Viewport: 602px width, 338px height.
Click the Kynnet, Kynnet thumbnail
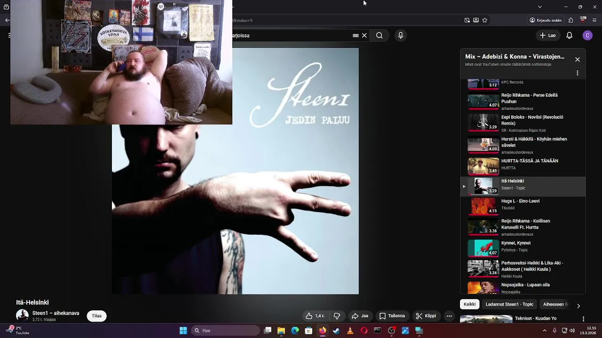(483, 247)
